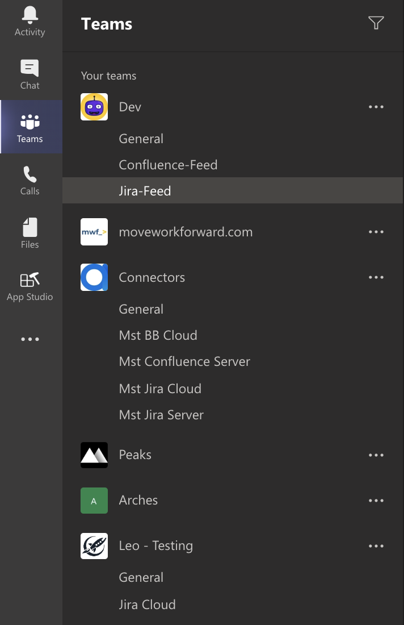The height and width of the screenshot is (625, 404).
Task: Open more options for Leo - Testing
Action: [376, 546]
